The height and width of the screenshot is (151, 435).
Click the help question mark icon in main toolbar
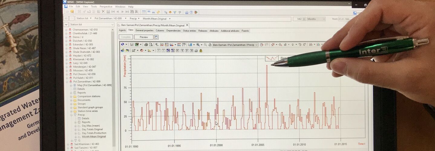pos(191,12)
